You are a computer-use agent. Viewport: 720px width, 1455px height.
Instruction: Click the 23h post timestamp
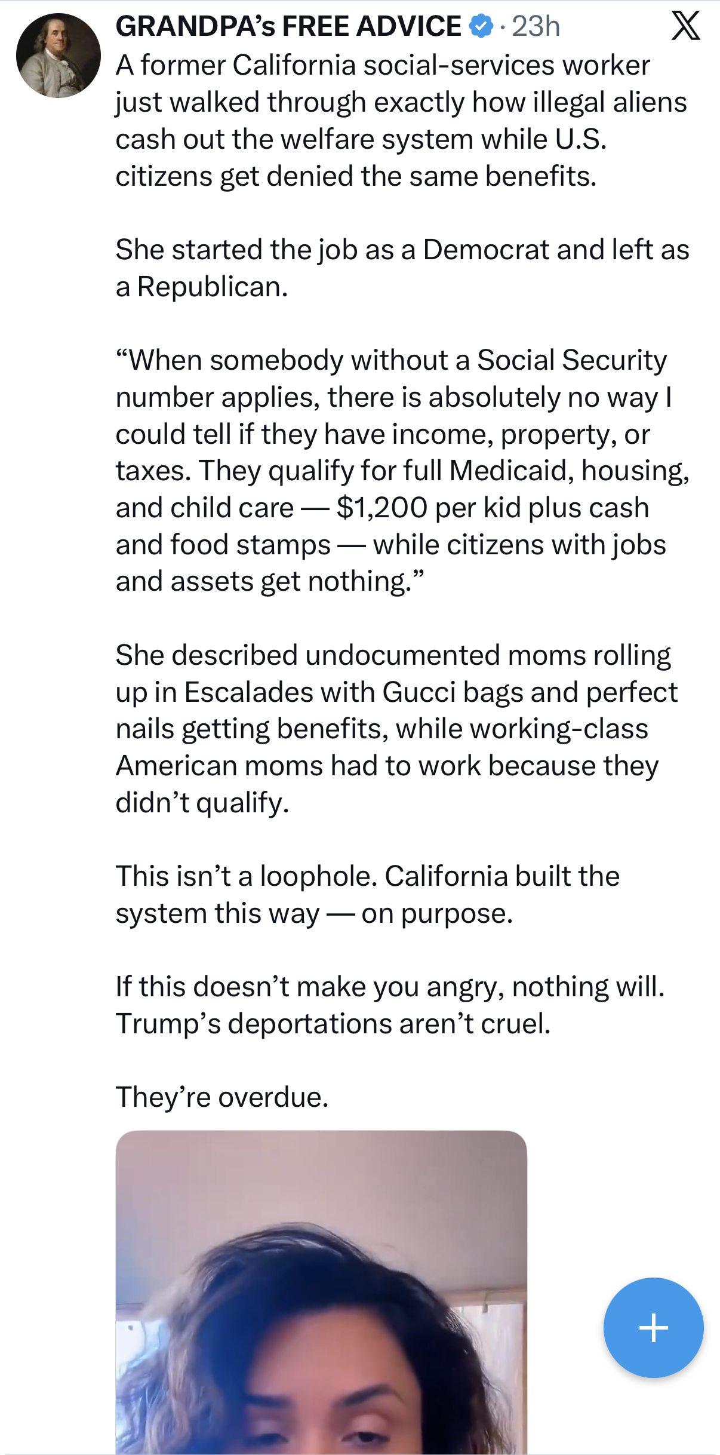(x=536, y=26)
